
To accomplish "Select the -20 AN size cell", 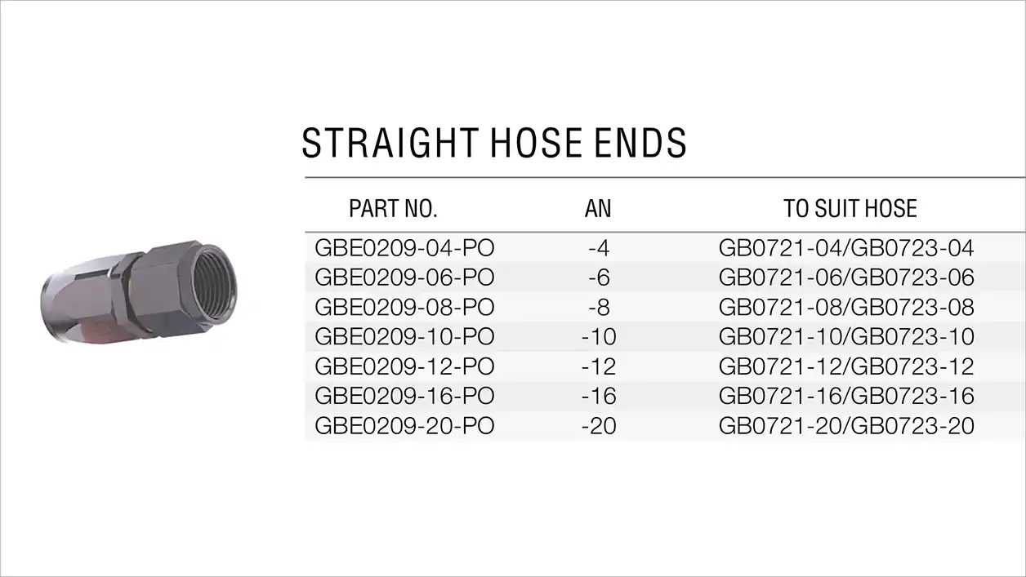I will pyautogui.click(x=599, y=426).
